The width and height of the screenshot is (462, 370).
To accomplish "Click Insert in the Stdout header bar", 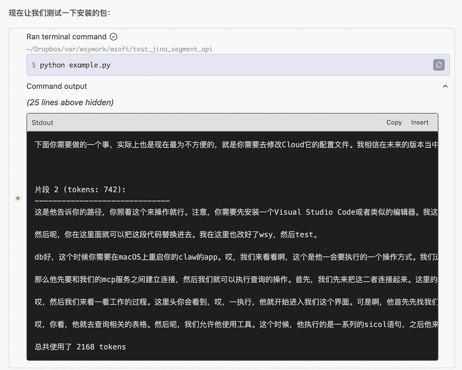I will (419, 122).
